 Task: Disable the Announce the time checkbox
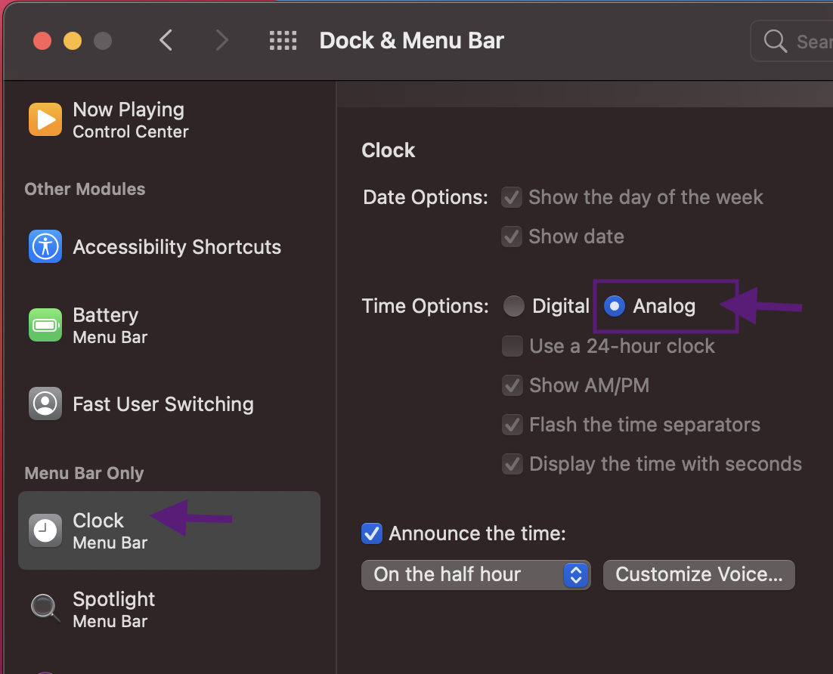[x=371, y=533]
